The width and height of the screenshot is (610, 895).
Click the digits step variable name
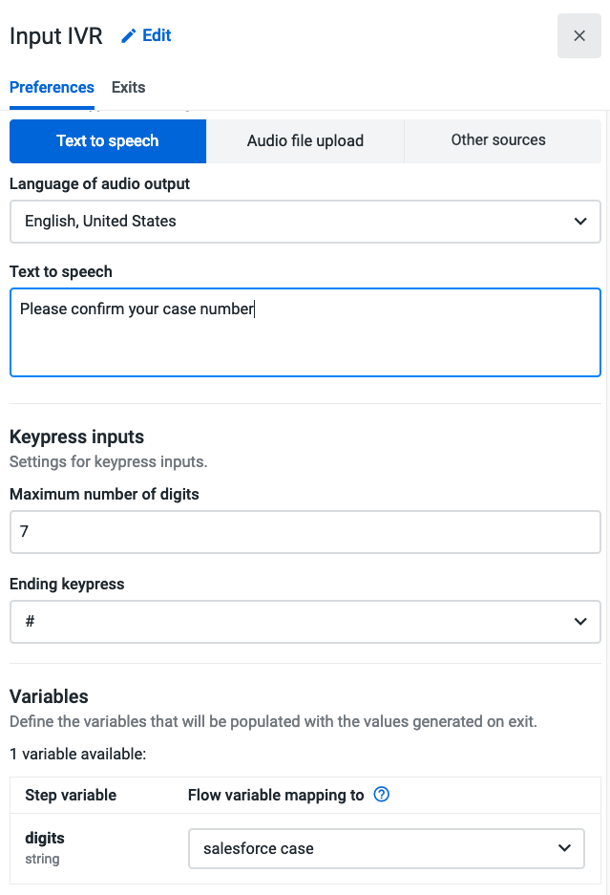(x=45, y=838)
